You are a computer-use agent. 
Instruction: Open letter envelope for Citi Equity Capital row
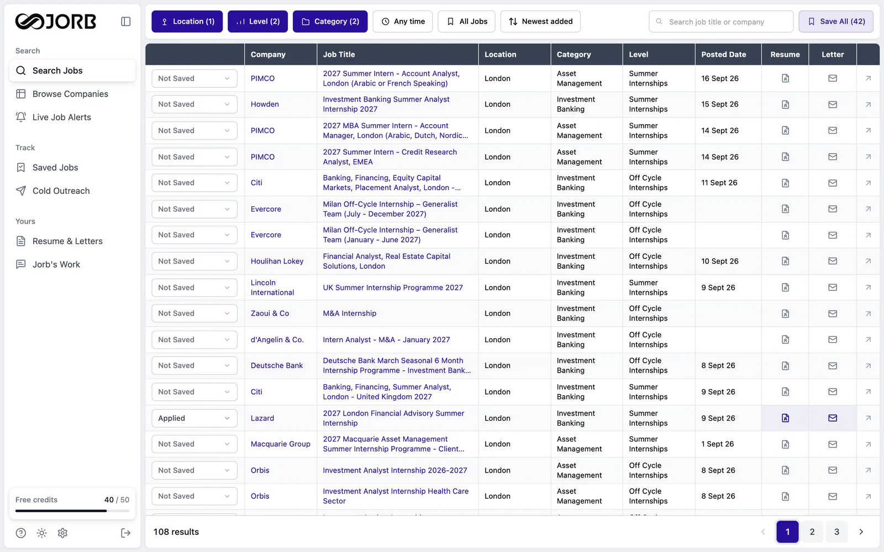tap(833, 183)
